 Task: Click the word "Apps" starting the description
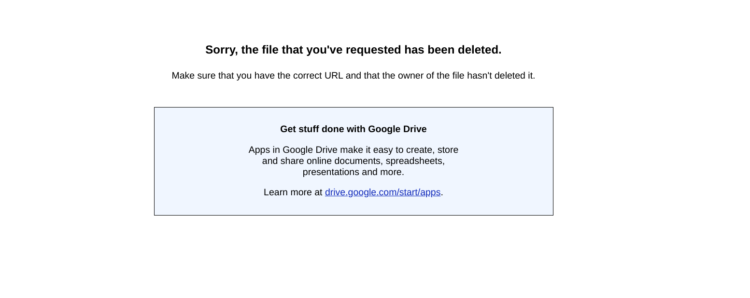[x=259, y=150]
